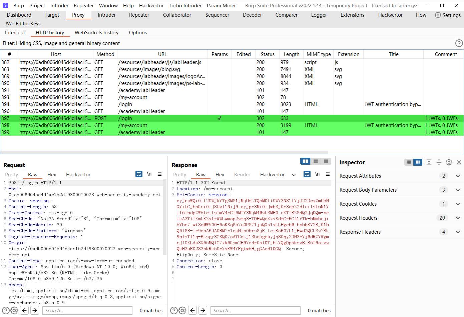Screen dimensions: 464x317
Task: Open WebSockets history sub-tab
Action: pyautogui.click(x=96, y=33)
